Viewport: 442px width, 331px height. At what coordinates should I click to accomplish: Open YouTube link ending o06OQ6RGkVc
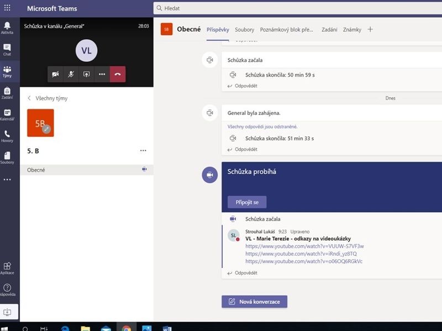point(304,261)
